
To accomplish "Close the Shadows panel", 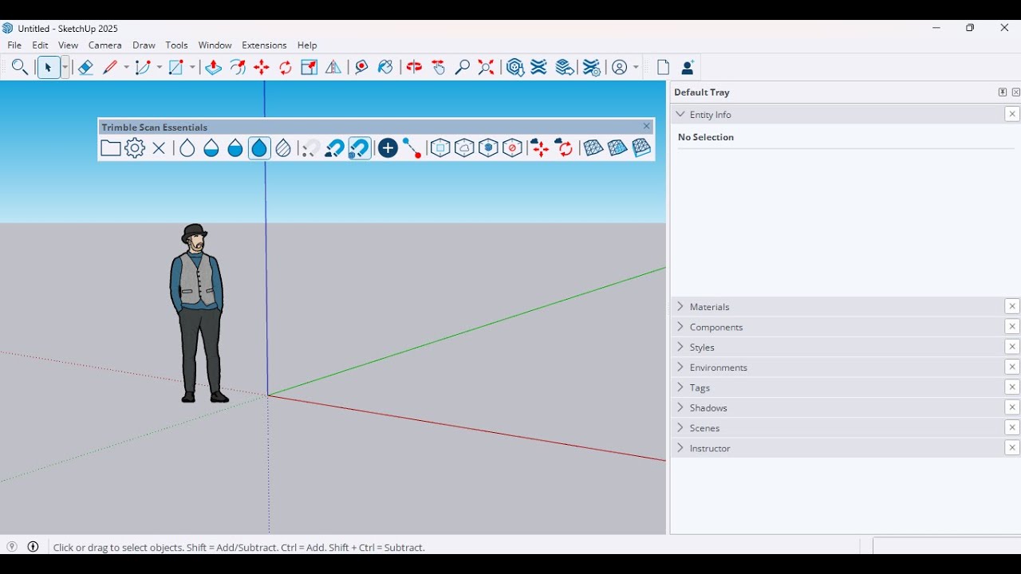I will 1012,407.
